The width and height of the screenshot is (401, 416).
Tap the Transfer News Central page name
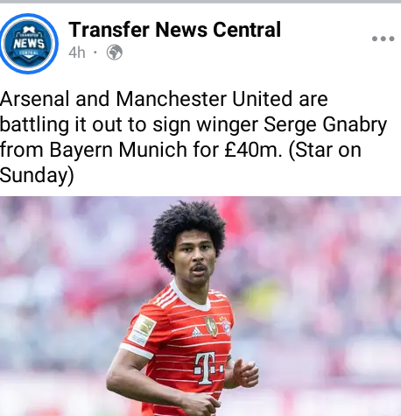174,30
